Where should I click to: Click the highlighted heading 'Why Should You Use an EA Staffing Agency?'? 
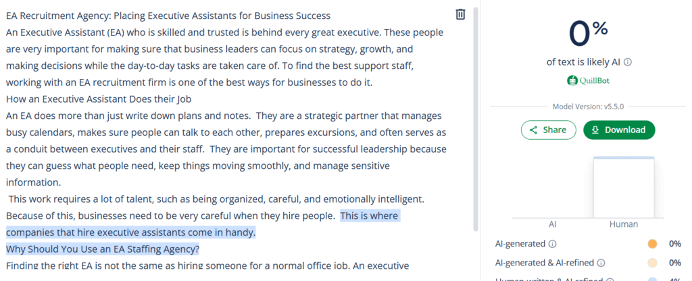103,250
